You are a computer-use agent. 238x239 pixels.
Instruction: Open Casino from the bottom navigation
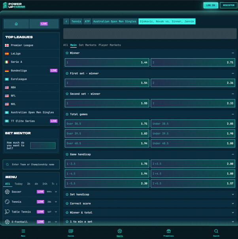pyautogui.click(x=71, y=233)
